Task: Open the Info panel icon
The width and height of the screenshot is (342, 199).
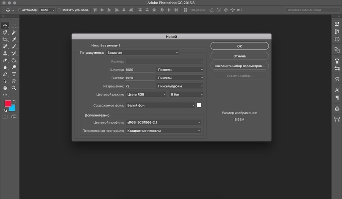Action: 337,39
